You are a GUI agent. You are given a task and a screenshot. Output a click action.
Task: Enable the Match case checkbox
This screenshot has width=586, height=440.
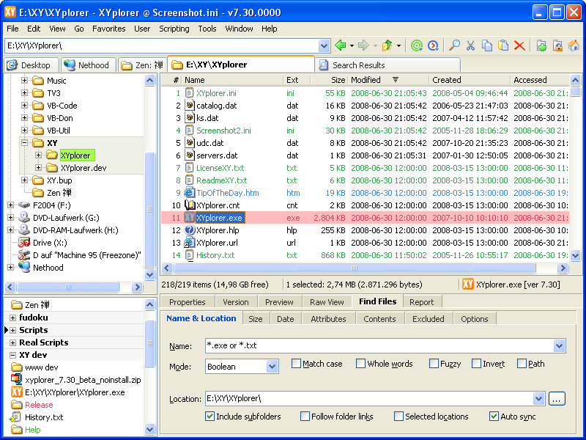pos(296,363)
